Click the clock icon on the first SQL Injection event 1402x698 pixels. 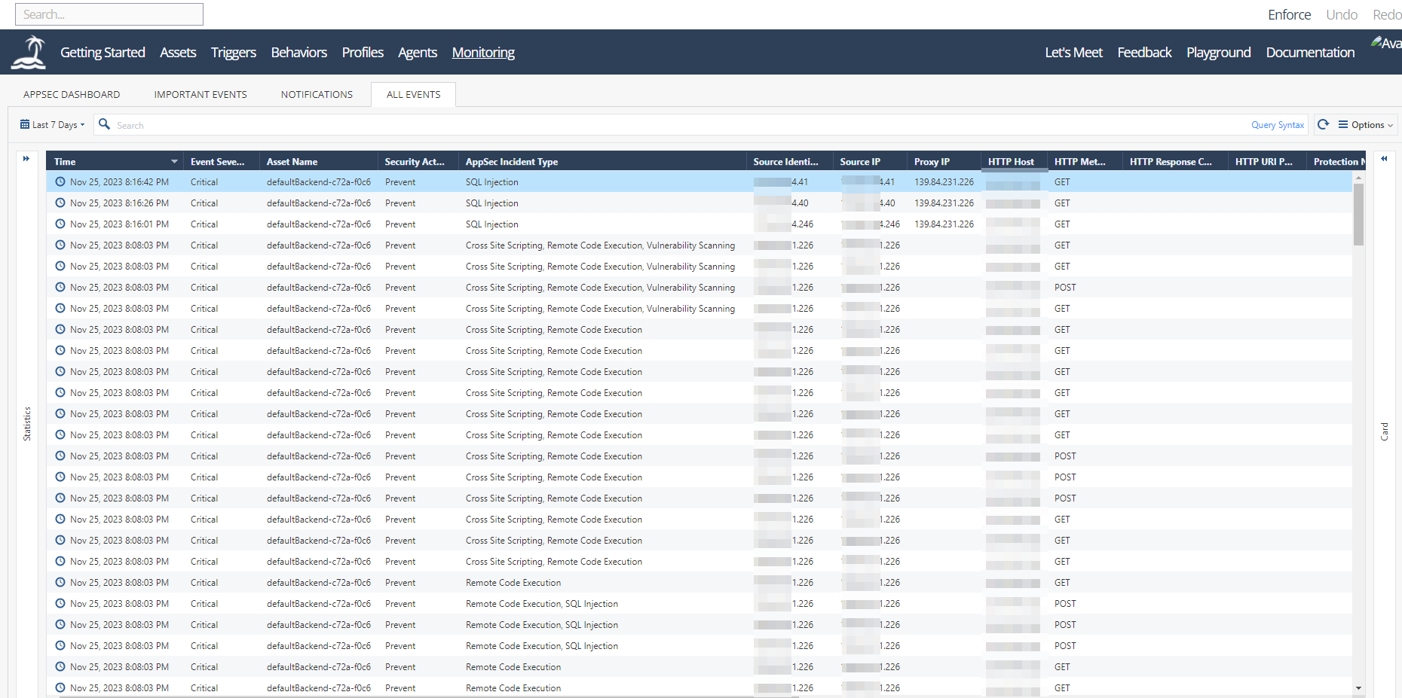60,181
